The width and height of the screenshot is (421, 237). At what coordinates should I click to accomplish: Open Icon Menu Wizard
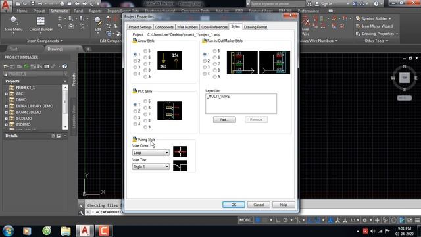tap(374, 26)
